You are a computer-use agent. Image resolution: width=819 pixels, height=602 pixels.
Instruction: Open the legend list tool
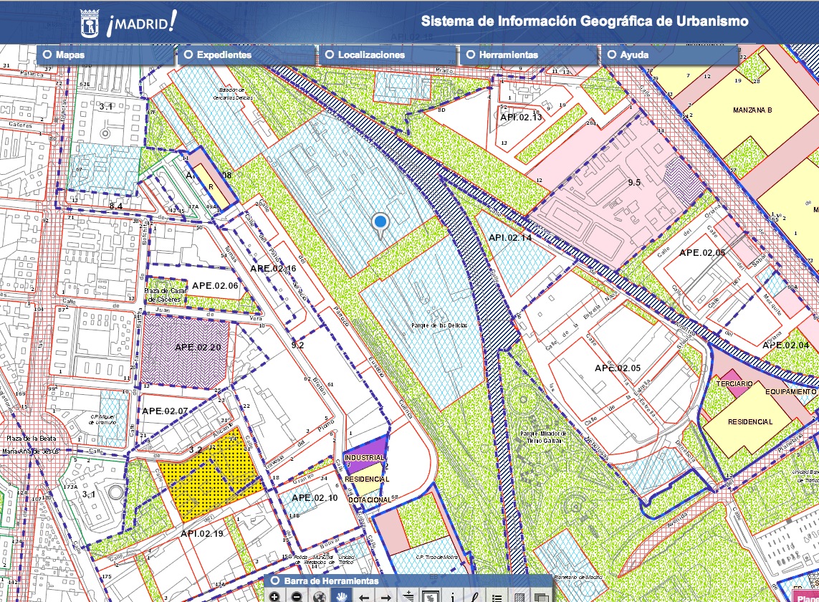(x=497, y=597)
